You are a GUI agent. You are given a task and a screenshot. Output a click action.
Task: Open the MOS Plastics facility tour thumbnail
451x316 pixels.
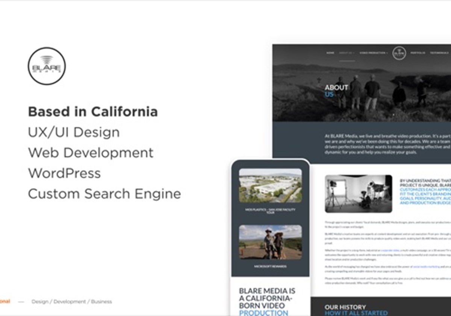click(270, 185)
